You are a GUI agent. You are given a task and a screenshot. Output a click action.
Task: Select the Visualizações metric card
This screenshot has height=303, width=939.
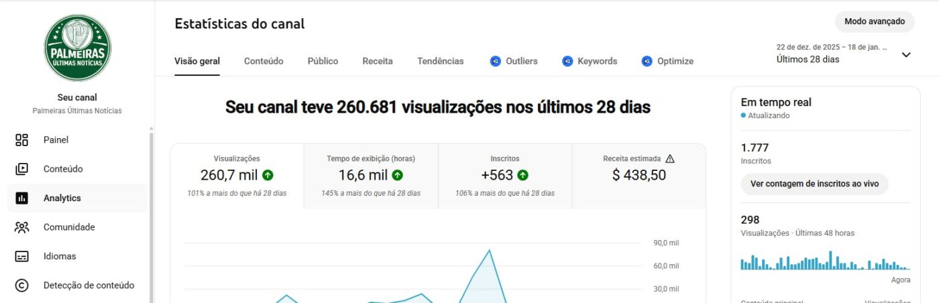(x=237, y=176)
